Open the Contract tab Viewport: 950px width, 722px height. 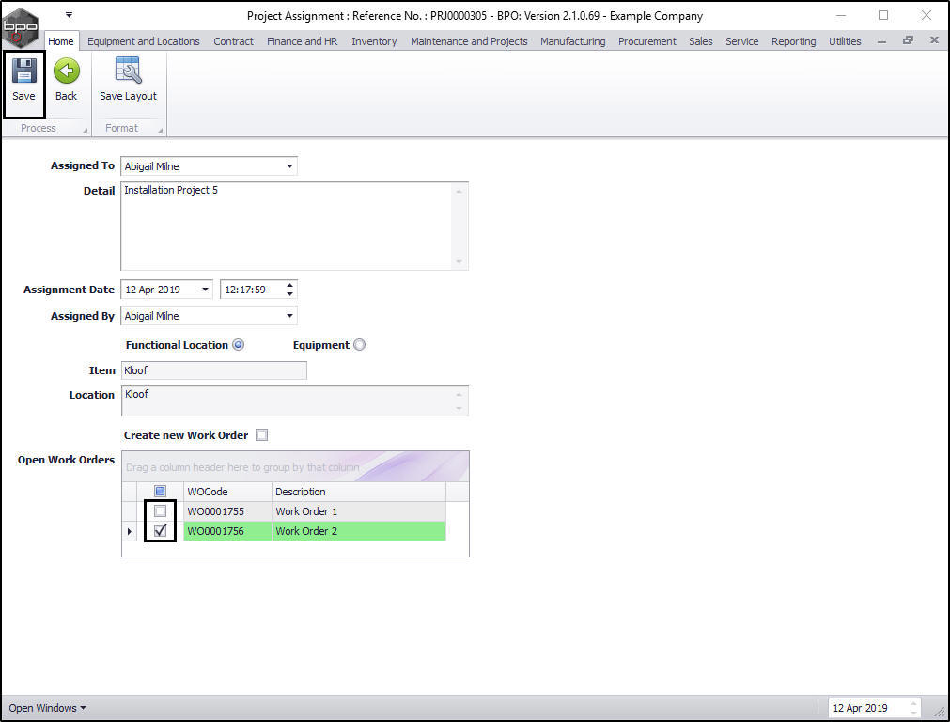tap(233, 41)
